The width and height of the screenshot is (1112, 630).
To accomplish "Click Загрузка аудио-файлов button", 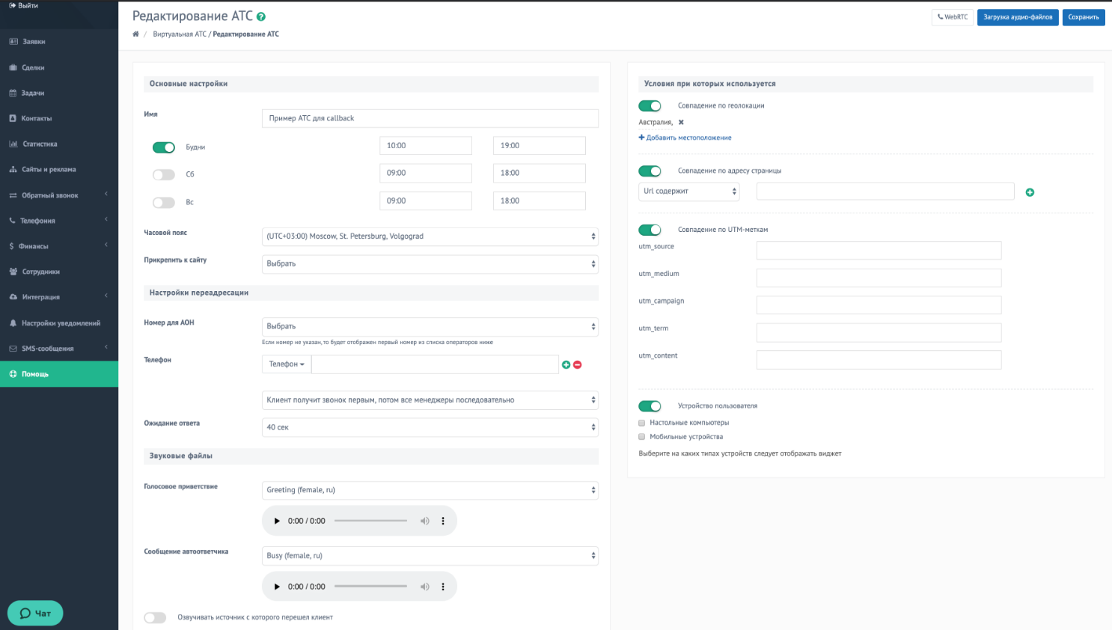I will point(1018,17).
